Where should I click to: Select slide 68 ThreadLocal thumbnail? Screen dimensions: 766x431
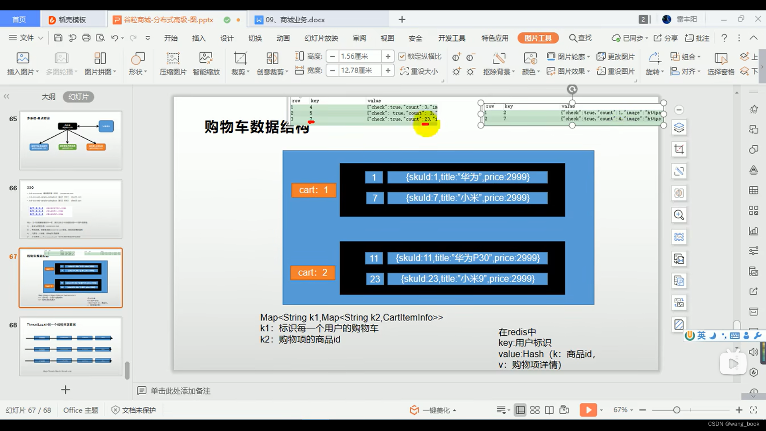(71, 346)
